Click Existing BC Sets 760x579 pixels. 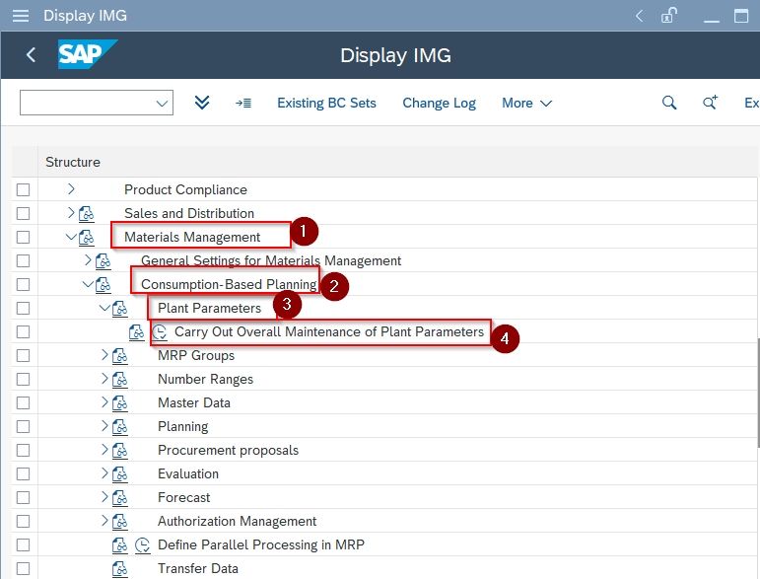pyautogui.click(x=326, y=104)
